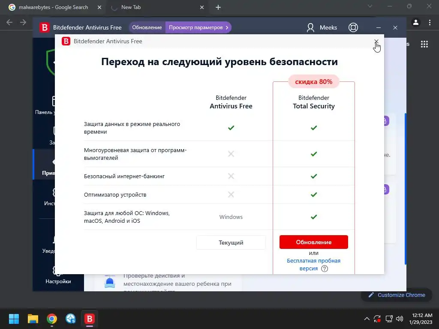This screenshot has height=329, width=439.
Task: Click the Bitdefender logo in dialog header
Action: (x=66, y=42)
